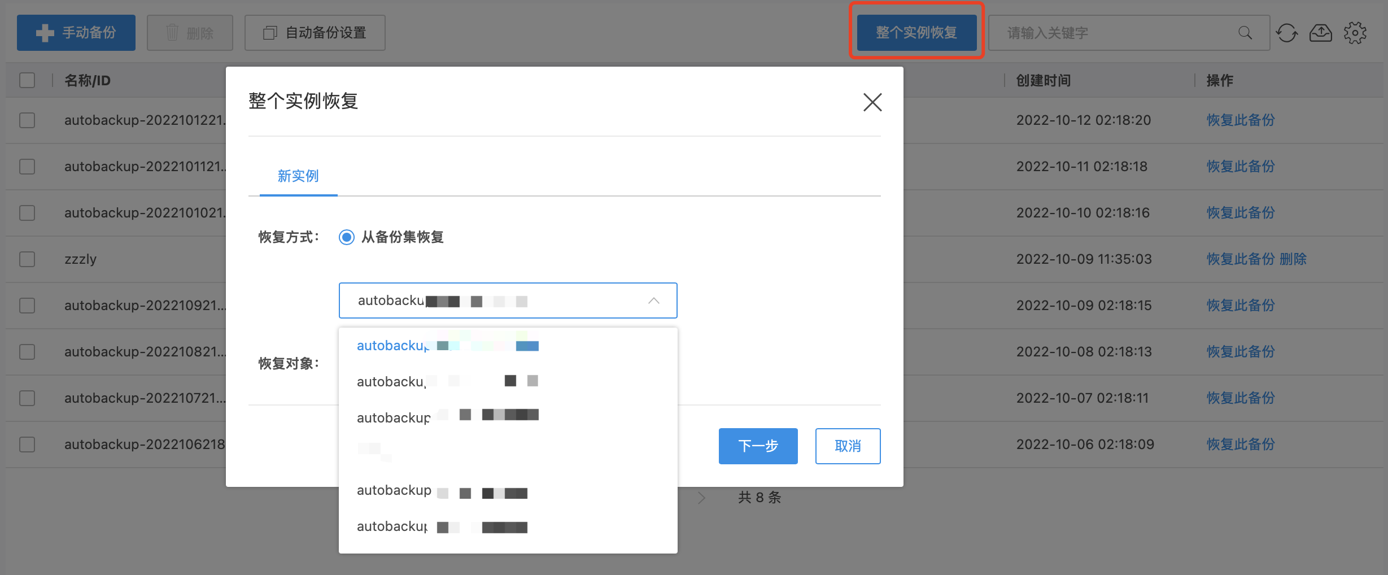Viewport: 1388px width, 575px height.
Task: Click the search magnifier icon
Action: click(1245, 33)
